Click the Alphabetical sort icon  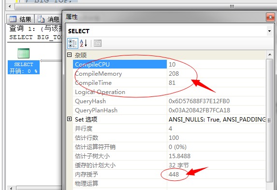tap(84, 43)
